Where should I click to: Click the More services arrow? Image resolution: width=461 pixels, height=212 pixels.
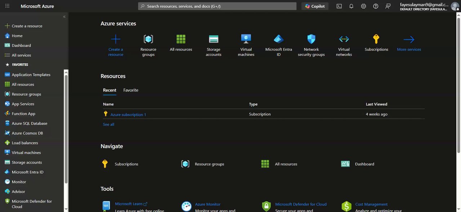point(409,42)
